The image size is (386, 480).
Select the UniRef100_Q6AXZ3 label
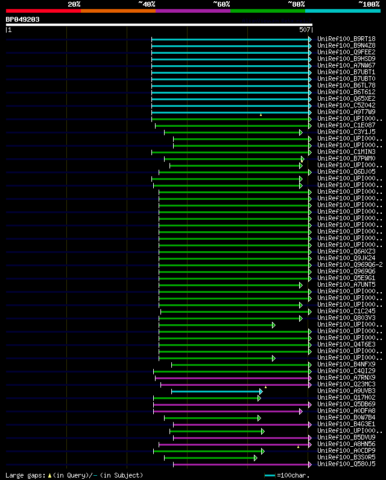(x=346, y=251)
